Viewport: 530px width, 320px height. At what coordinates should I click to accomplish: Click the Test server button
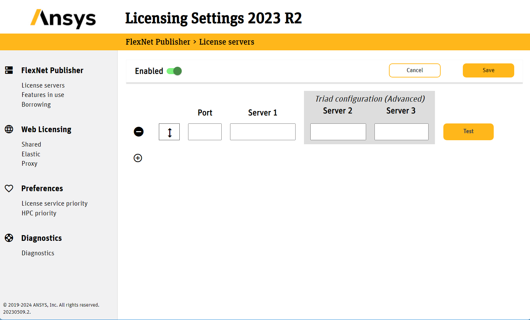pos(468,131)
